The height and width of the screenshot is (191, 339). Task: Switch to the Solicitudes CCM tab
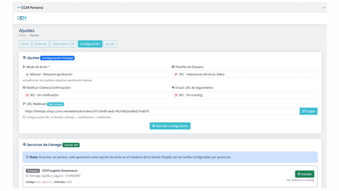(x=63, y=44)
